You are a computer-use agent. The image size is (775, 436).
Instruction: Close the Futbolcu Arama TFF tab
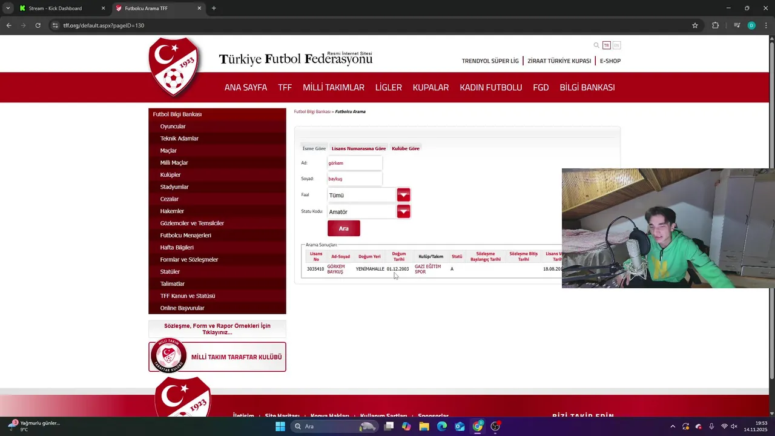tap(199, 8)
